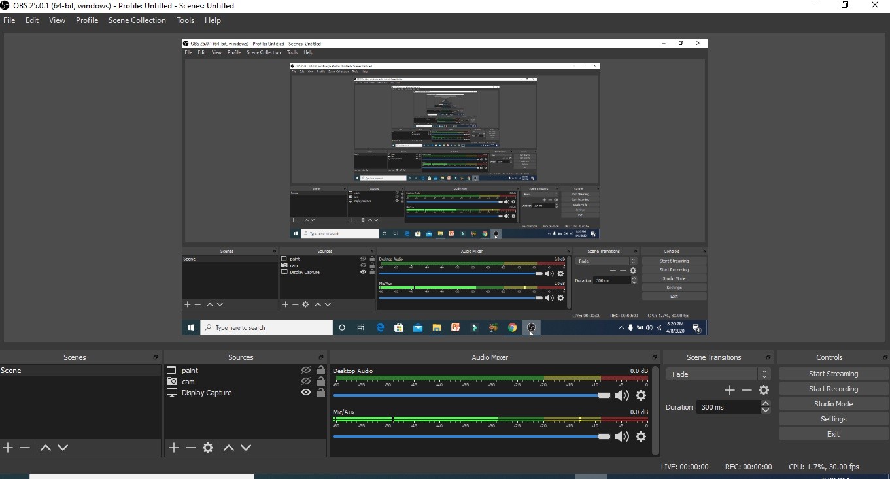Open the File menu
The height and width of the screenshot is (479, 890).
9,20
